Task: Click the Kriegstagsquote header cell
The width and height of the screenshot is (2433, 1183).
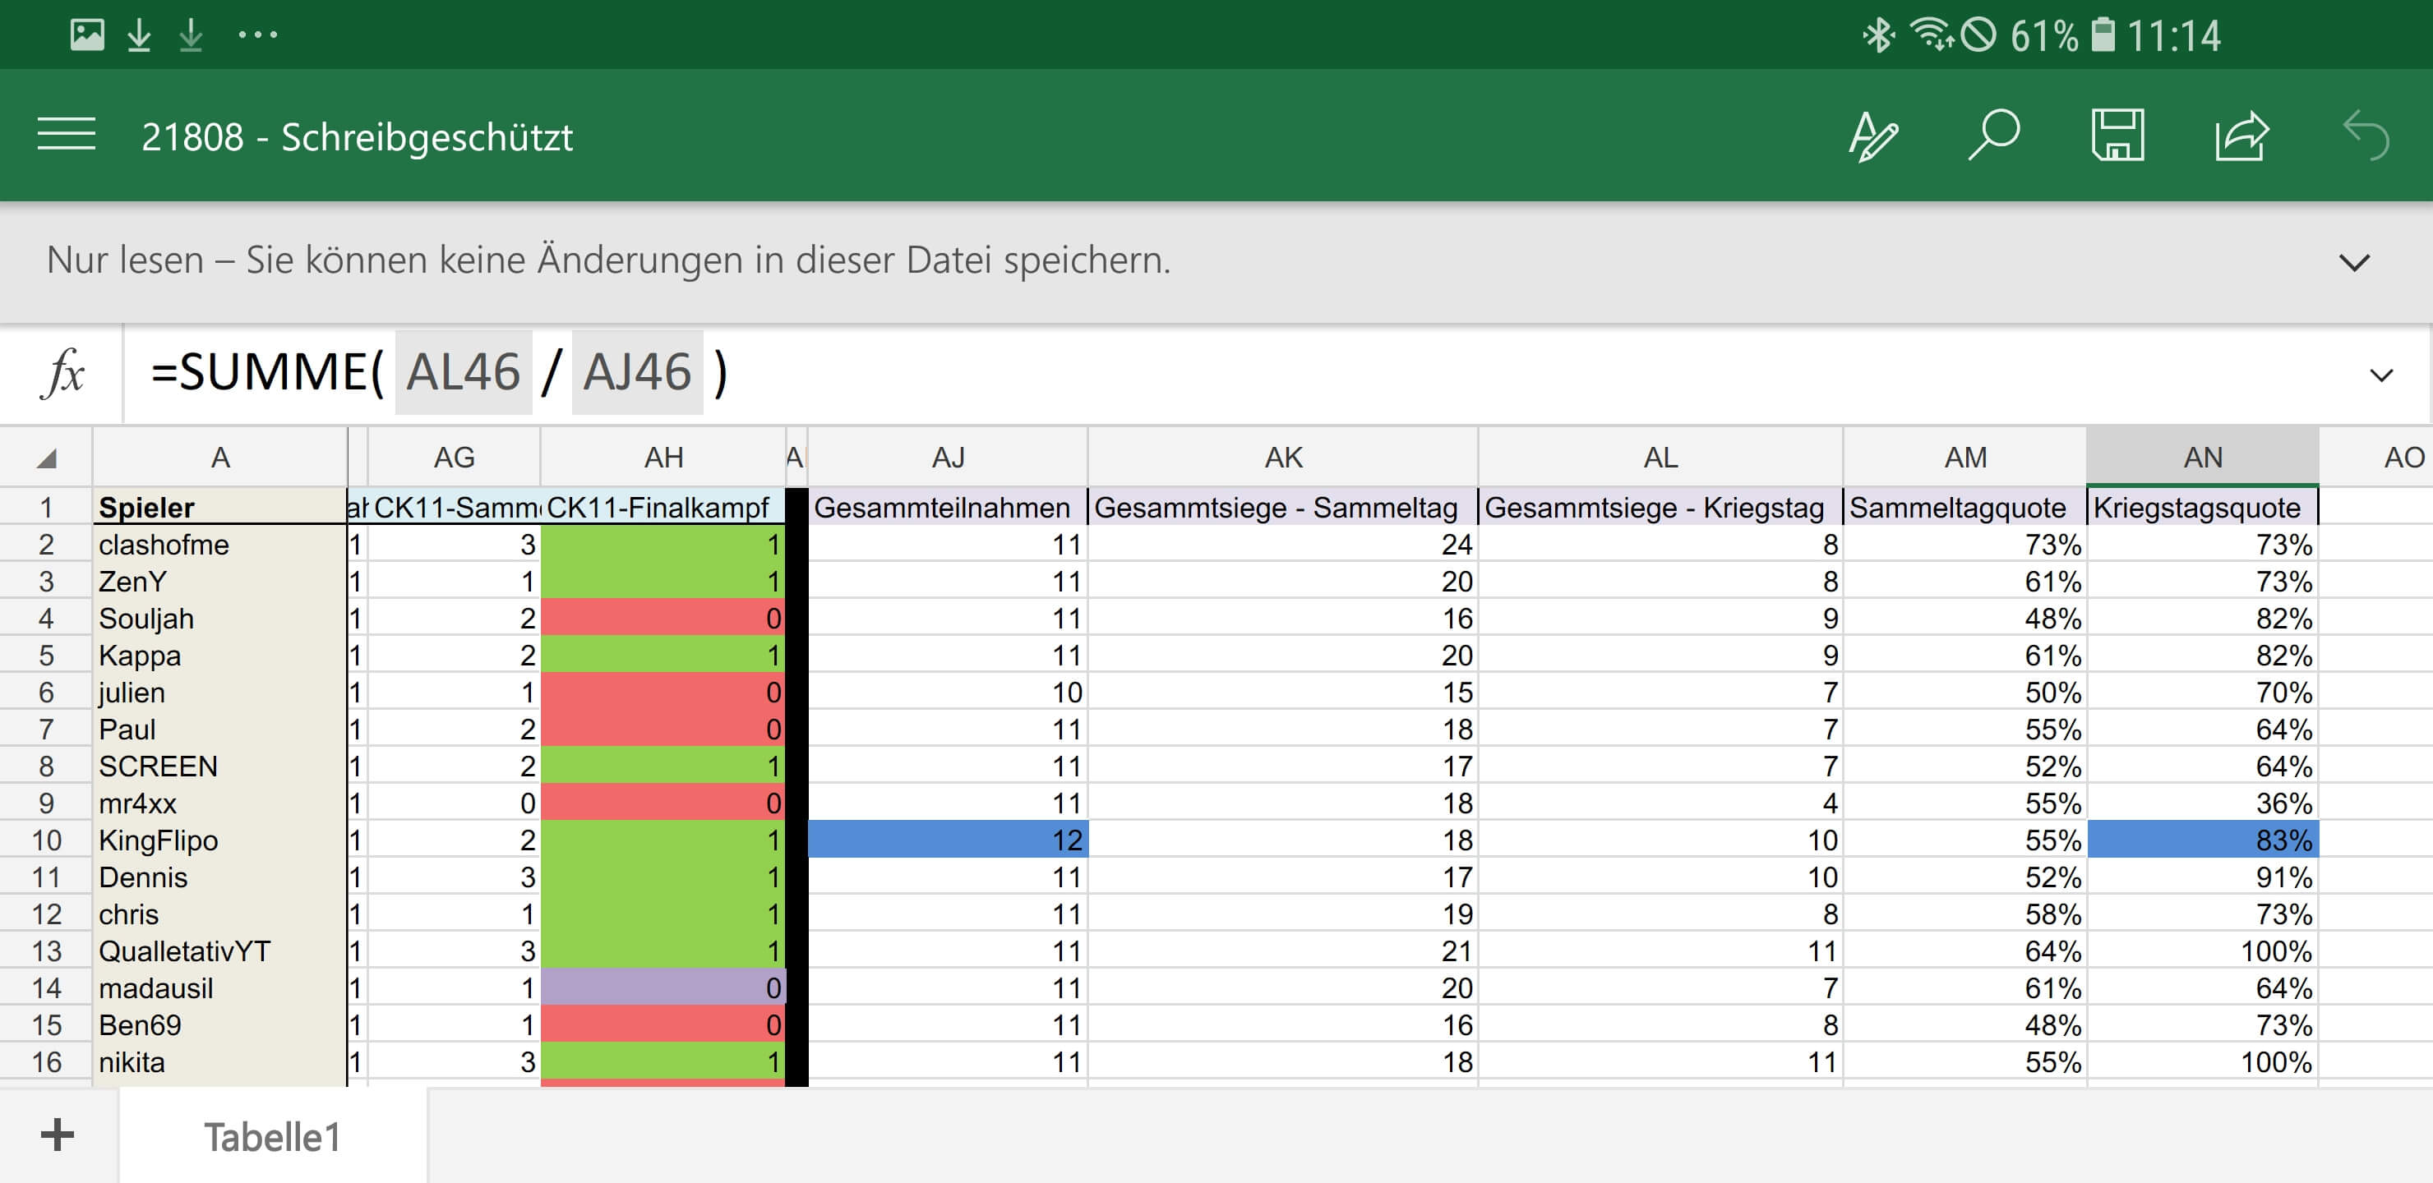Action: click(x=2200, y=507)
